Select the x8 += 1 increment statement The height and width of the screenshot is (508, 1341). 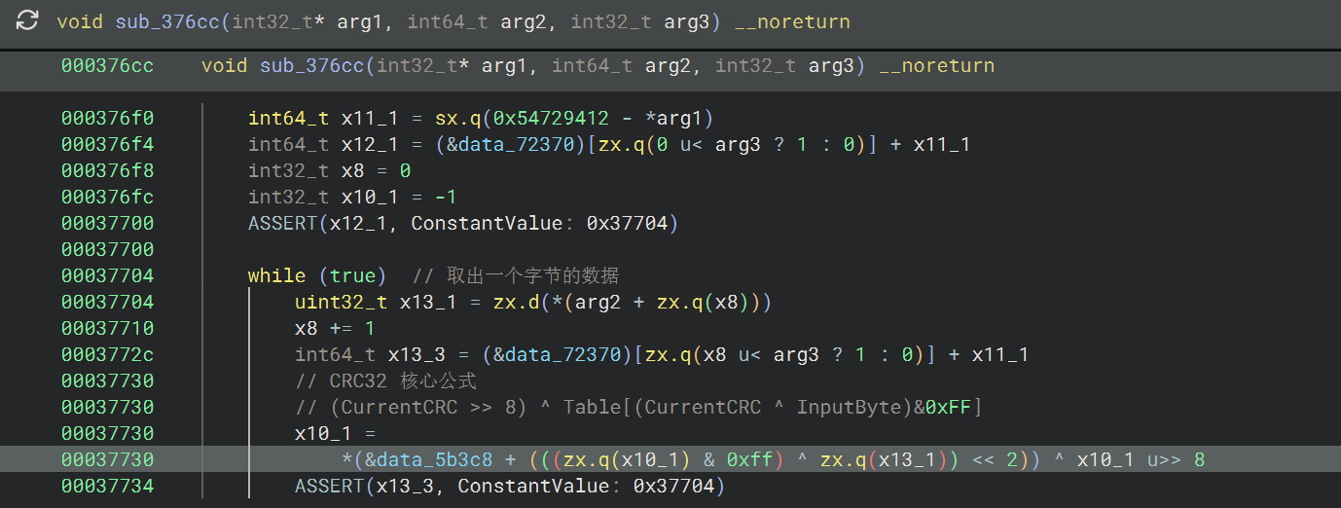[x=335, y=328]
